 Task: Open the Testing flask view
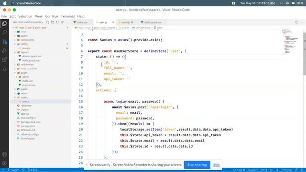click(4, 68)
